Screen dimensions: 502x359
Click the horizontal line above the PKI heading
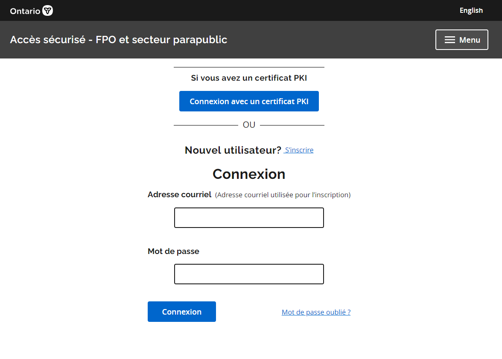[x=249, y=67]
